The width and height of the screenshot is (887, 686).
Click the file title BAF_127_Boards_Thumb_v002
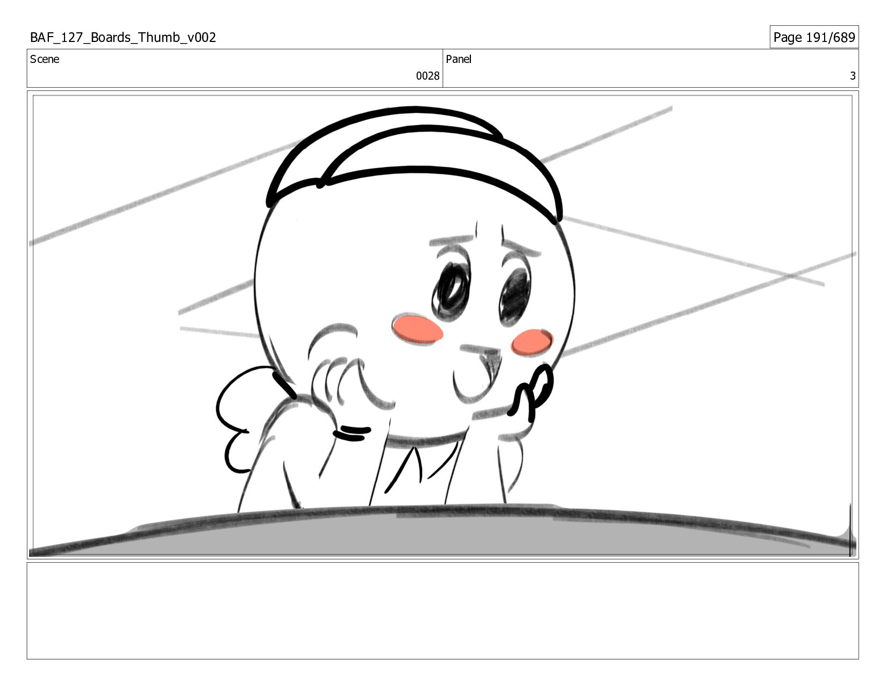pos(123,38)
